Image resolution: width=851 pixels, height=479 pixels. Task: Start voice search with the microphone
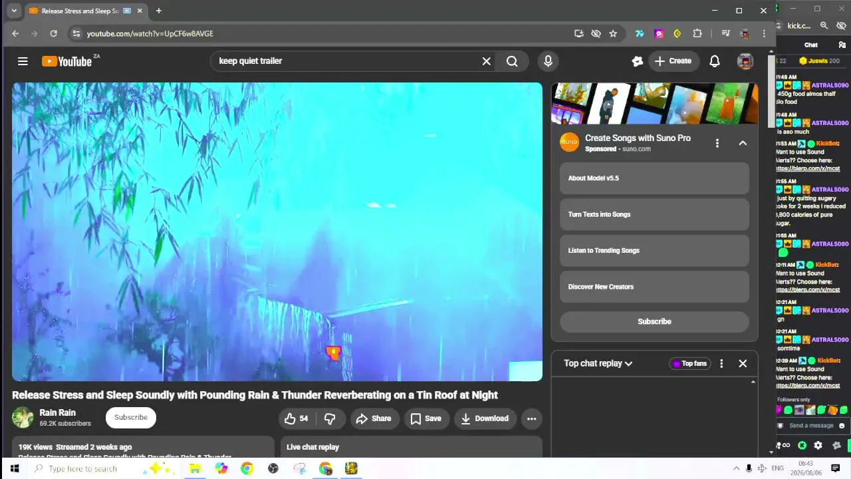point(548,61)
